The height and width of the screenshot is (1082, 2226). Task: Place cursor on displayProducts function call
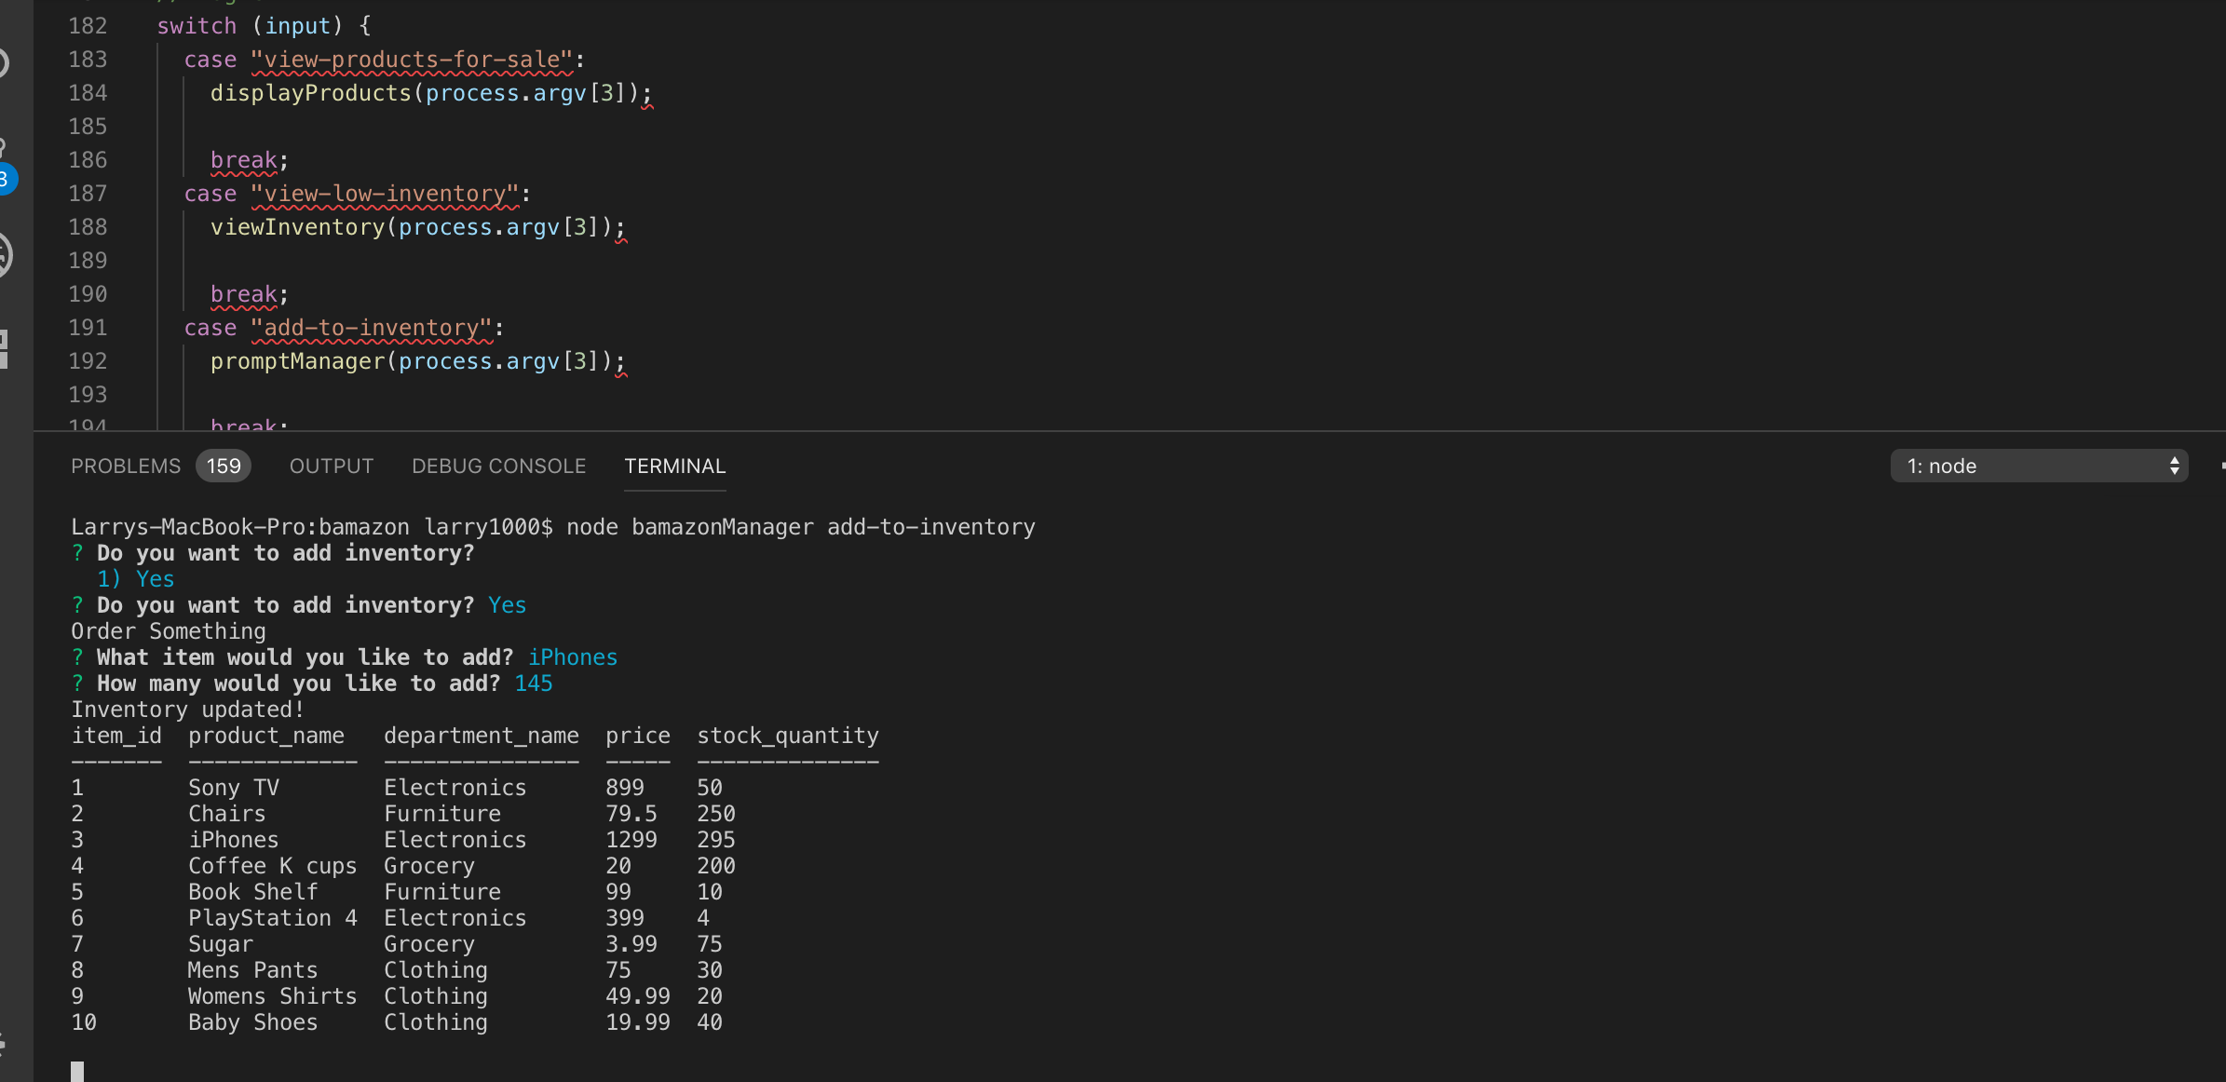click(310, 93)
